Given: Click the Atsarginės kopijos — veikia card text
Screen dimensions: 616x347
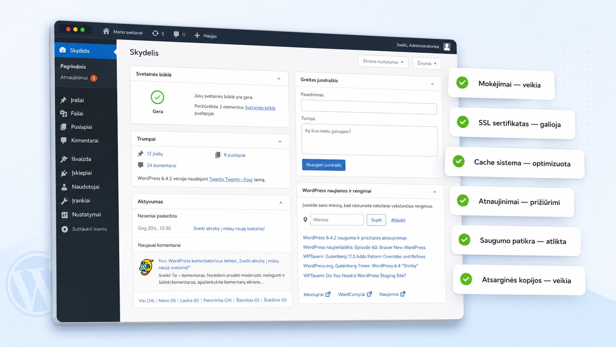Looking at the screenshot, I should 526,280.
